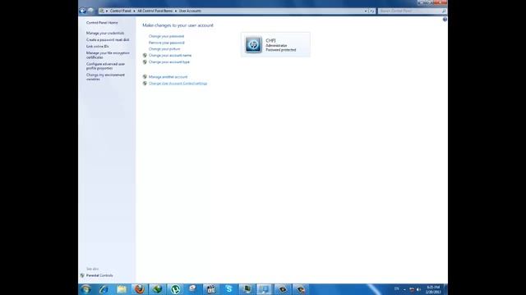Click the volume speaker icon in system tray
Viewport: 526px width, 295px height.
[418, 289]
